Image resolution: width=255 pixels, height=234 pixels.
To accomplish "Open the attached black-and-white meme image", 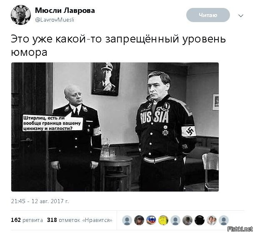I will coord(115,127).
